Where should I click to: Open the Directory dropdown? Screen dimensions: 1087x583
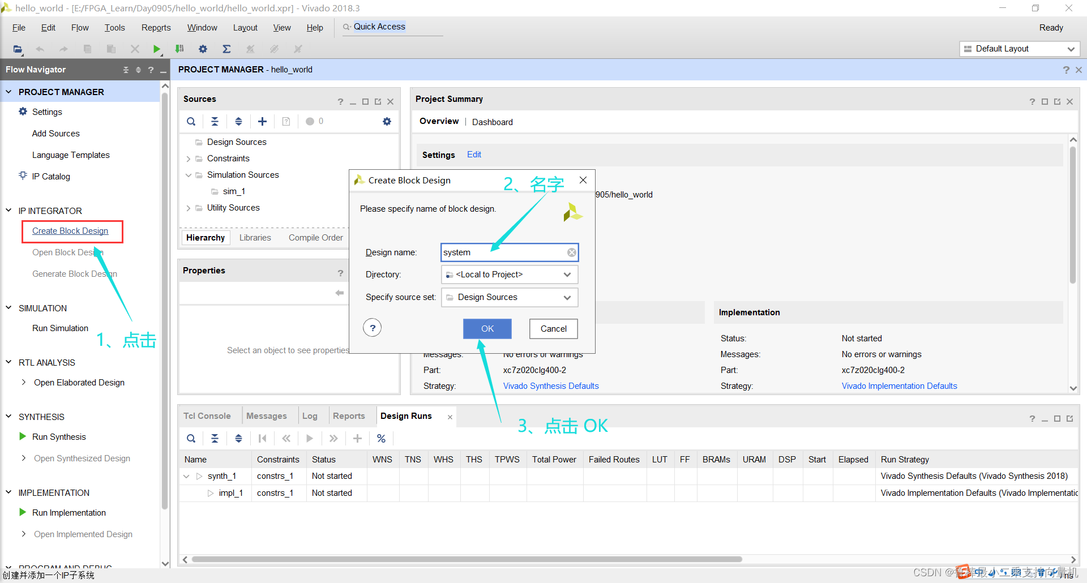click(567, 275)
